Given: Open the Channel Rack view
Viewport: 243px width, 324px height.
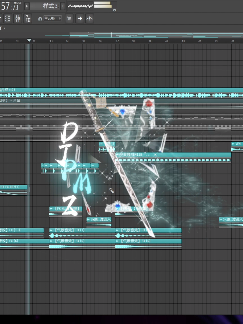Looking at the screenshot, I should click(8, 19).
